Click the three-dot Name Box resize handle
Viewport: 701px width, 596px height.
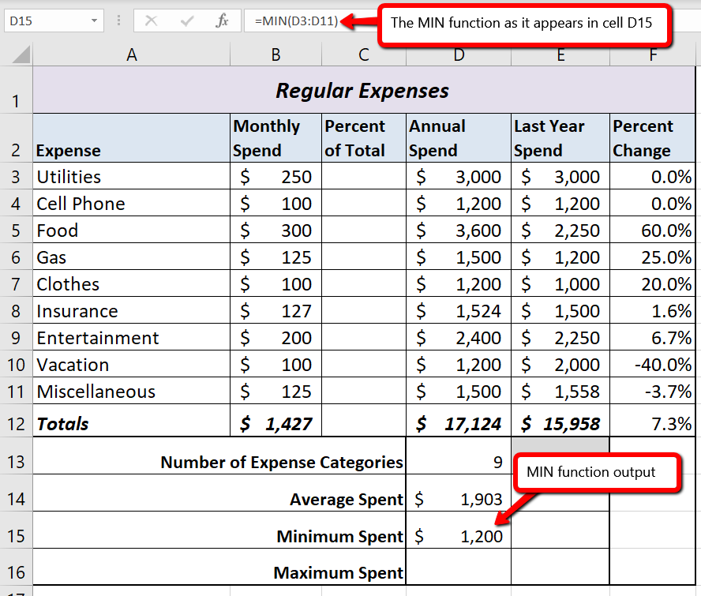coord(119,21)
